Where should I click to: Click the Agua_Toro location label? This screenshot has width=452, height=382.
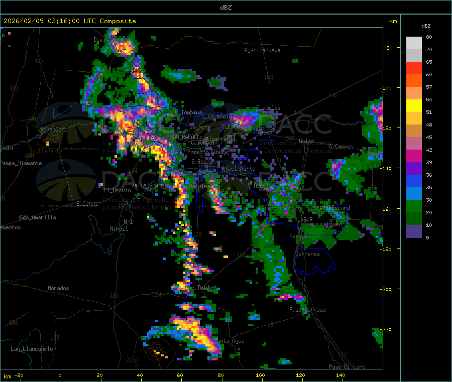tap(54, 130)
